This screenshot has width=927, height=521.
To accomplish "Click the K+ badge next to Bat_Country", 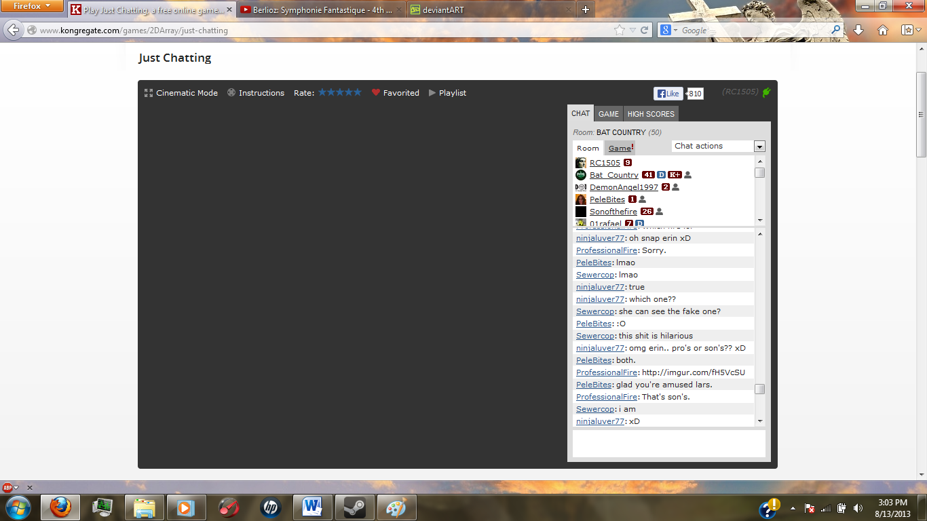I will point(675,175).
